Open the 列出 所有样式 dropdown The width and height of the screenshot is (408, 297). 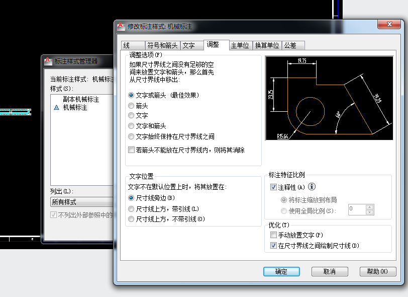click(80, 202)
